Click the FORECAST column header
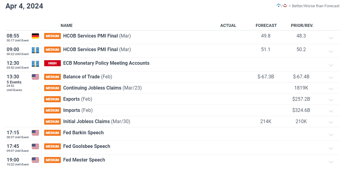The width and height of the screenshot is (351, 173). tap(266, 25)
